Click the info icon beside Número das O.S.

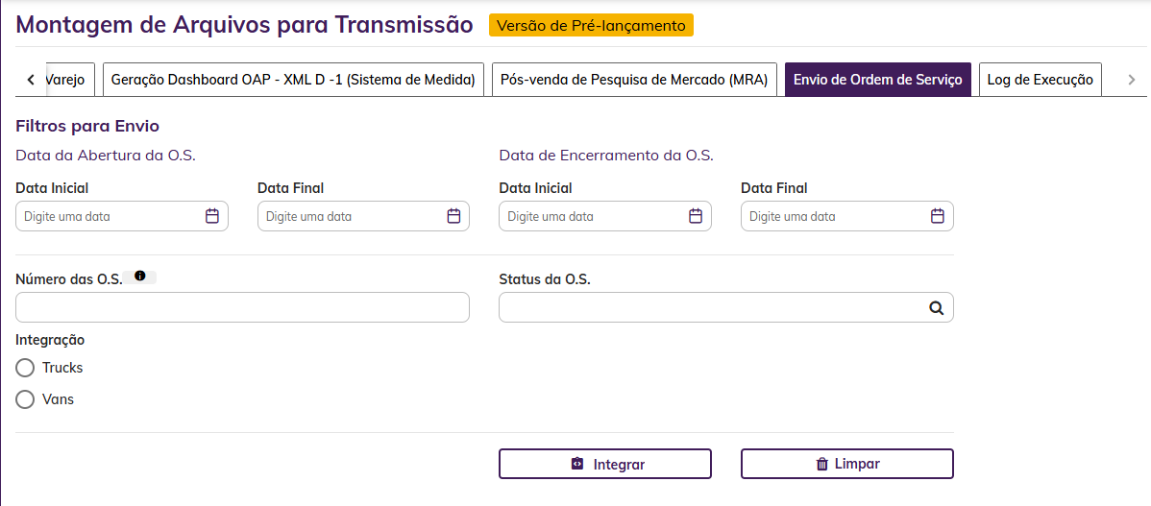point(140,277)
